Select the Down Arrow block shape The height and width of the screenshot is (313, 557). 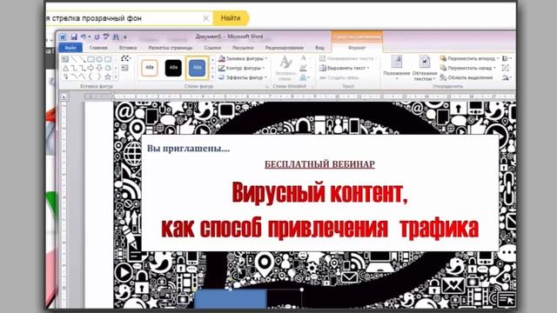pyautogui.click(x=99, y=68)
